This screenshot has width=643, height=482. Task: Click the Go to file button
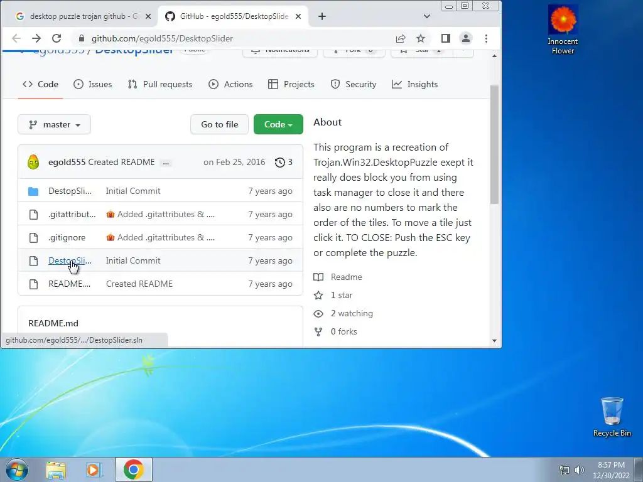click(x=219, y=124)
